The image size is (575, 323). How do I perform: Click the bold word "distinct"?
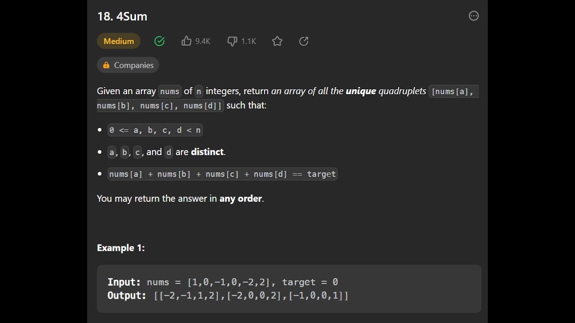tap(207, 152)
